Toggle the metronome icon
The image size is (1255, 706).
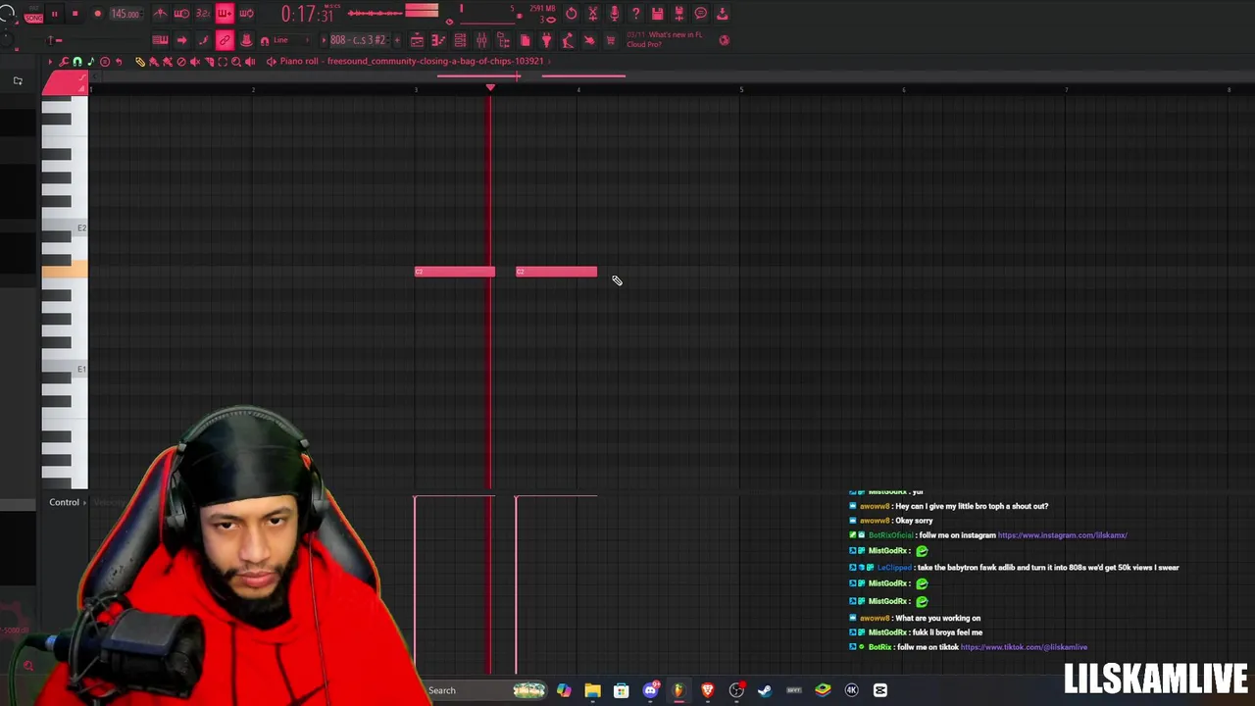pos(160,14)
